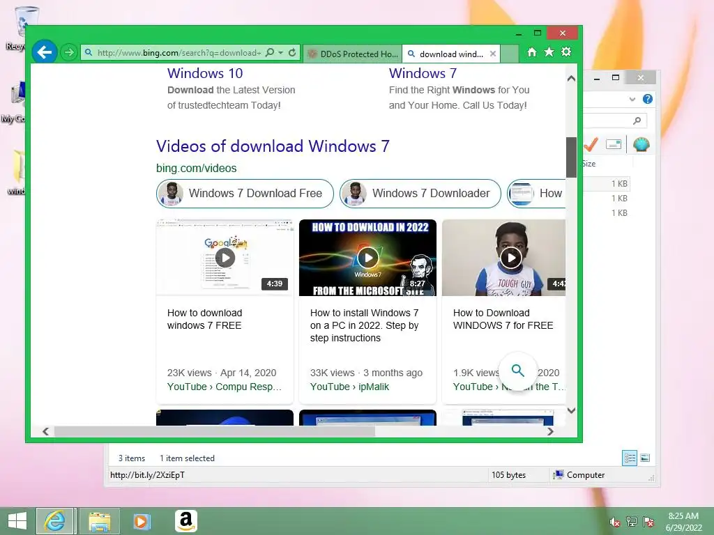This screenshot has height=535, width=714.
Task: Click the vertical scrollbar down arrow
Action: (571, 410)
